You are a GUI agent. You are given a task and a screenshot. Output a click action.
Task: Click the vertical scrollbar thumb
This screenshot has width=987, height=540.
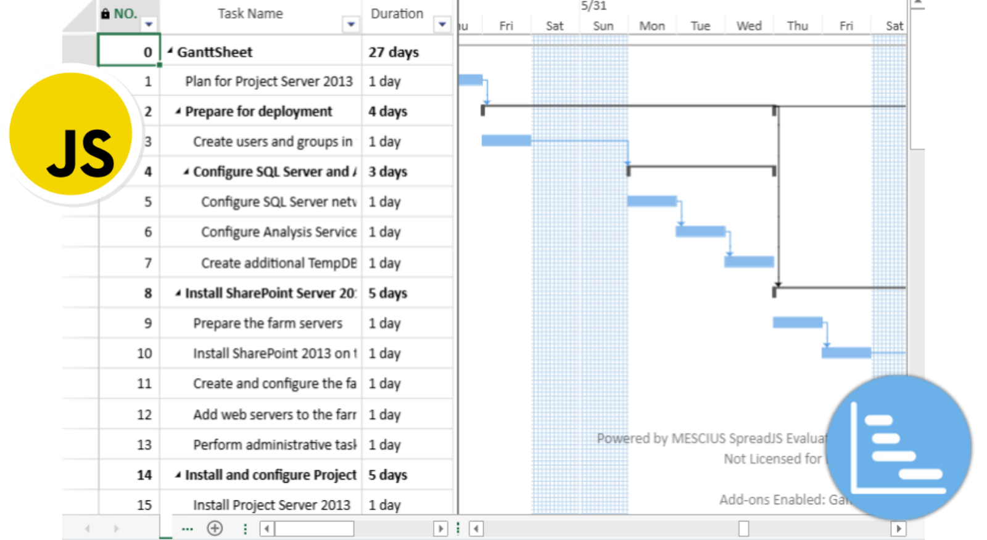pos(918,80)
